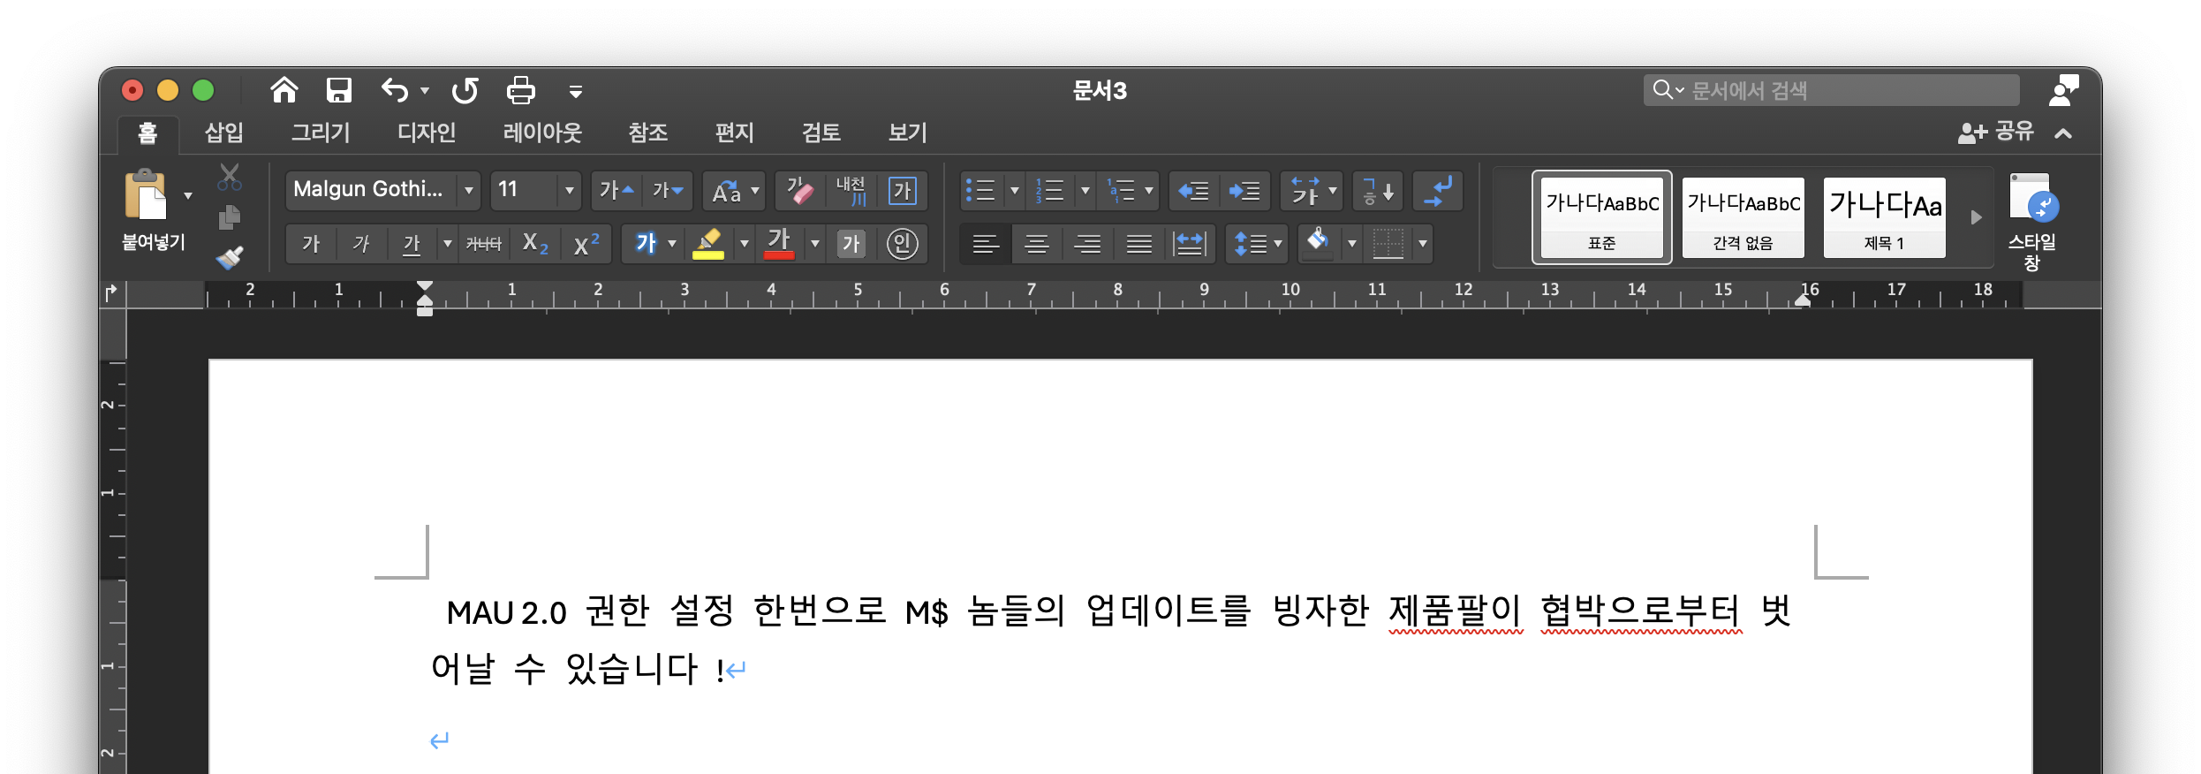This screenshot has height=774, width=2201.
Task: Switch to the 디자인 tab
Action: coord(427,133)
